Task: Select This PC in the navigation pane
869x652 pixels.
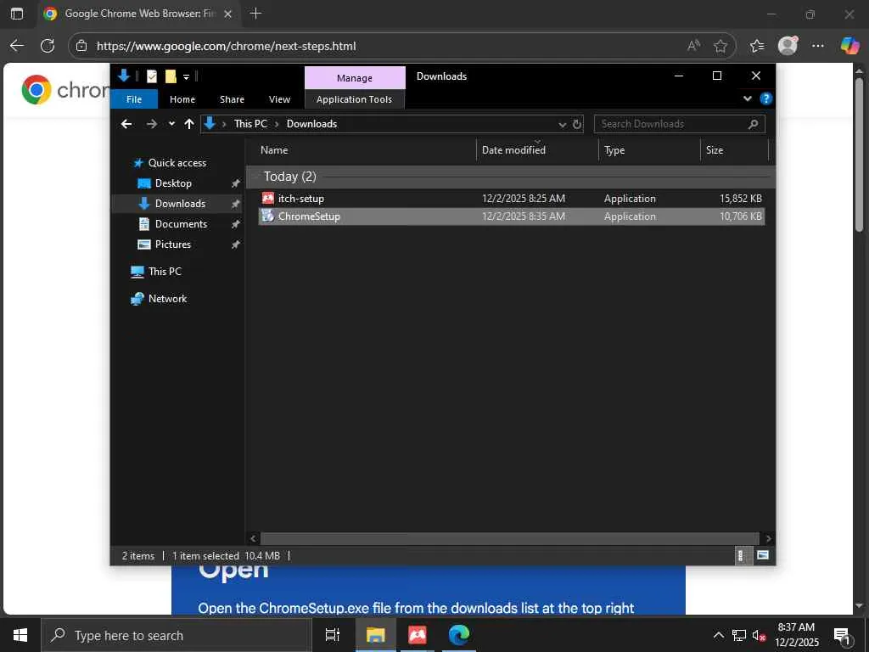Action: (165, 272)
